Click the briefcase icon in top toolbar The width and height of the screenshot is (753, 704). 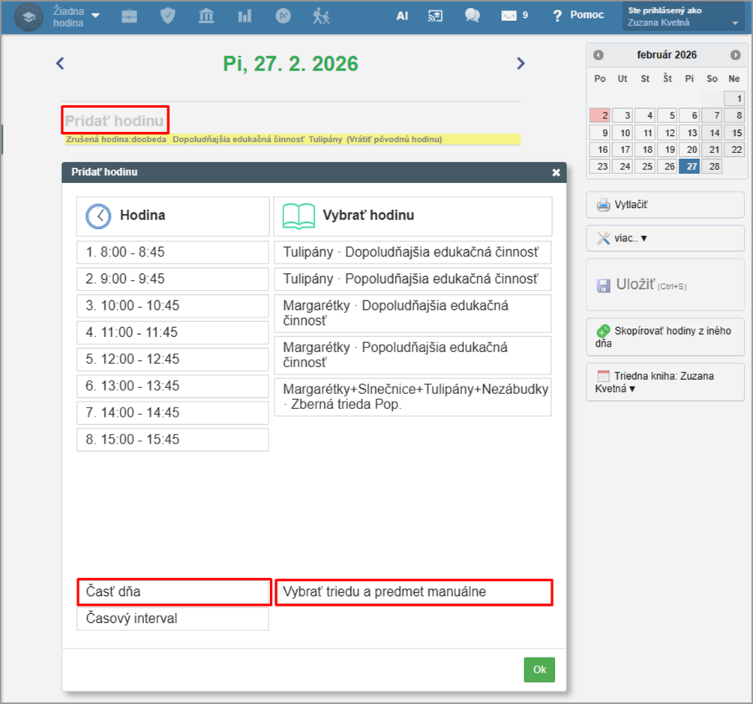point(130,16)
